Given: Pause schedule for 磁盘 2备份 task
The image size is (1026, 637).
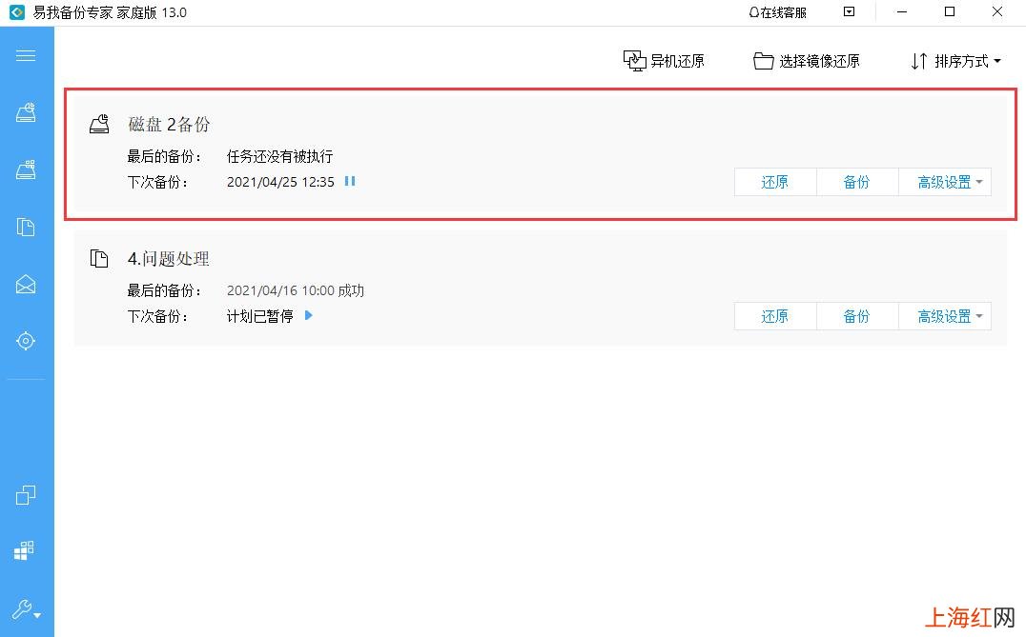Looking at the screenshot, I should (x=350, y=181).
